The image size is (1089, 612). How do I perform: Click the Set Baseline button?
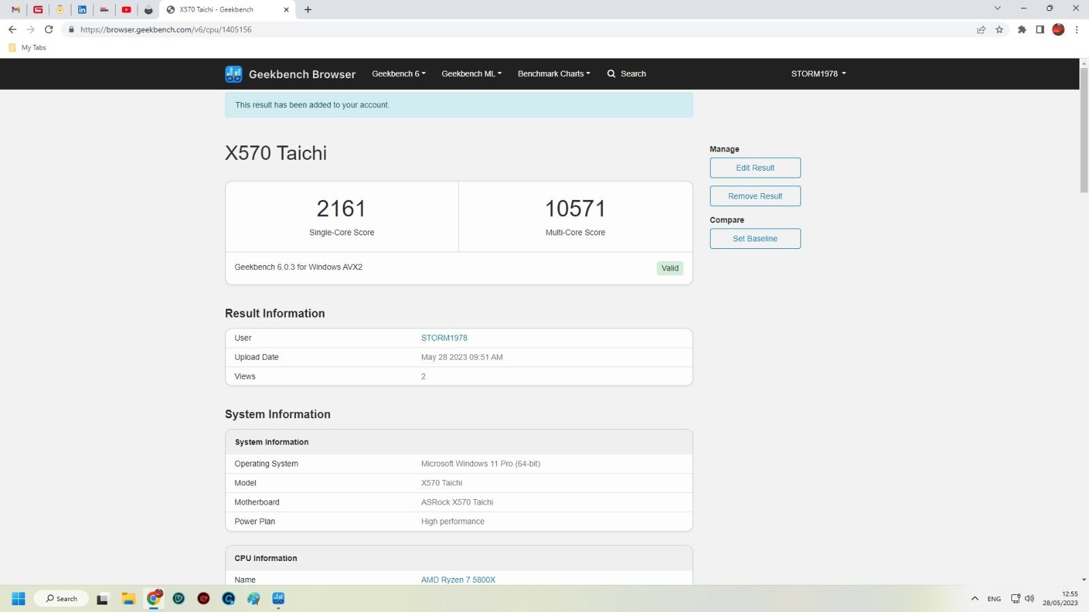point(755,239)
